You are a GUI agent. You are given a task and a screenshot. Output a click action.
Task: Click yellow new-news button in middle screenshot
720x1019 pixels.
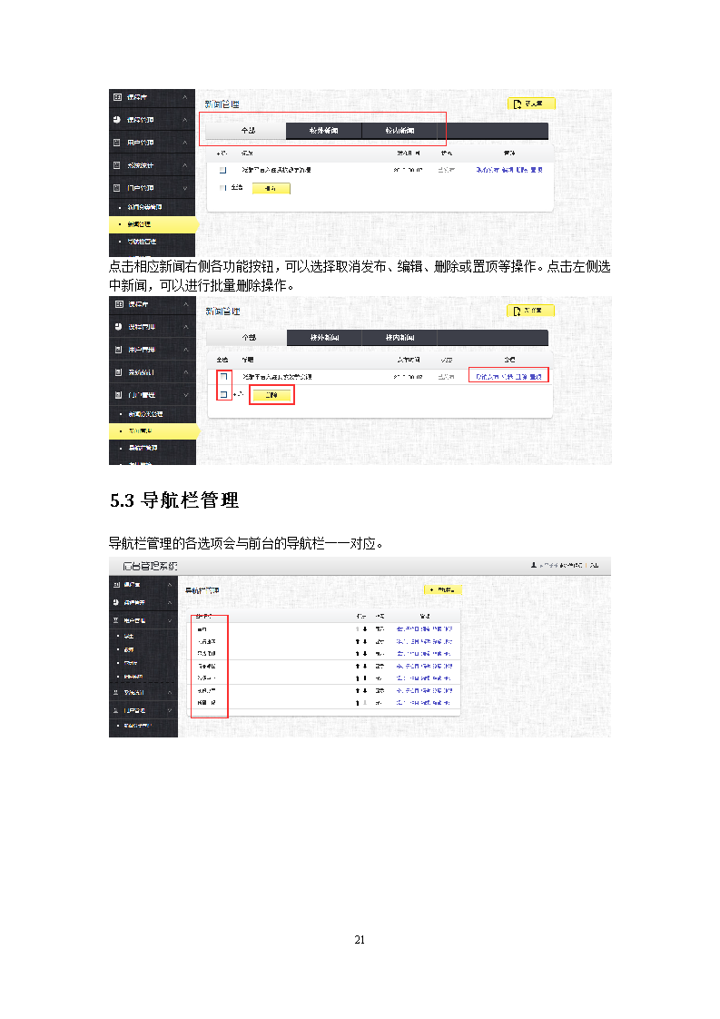click(x=531, y=311)
